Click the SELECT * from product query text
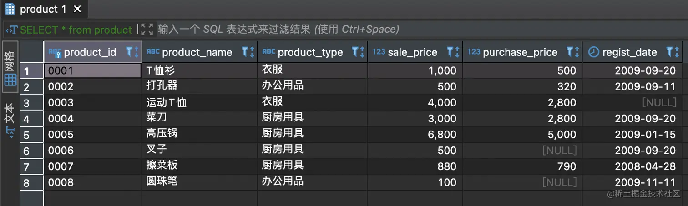The width and height of the screenshot is (688, 206). tap(76, 30)
